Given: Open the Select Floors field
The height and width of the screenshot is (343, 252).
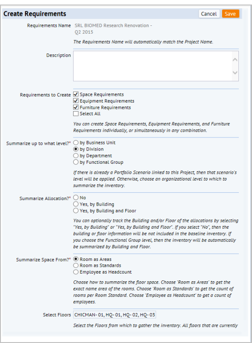Looking at the screenshot, I should (x=114, y=315).
